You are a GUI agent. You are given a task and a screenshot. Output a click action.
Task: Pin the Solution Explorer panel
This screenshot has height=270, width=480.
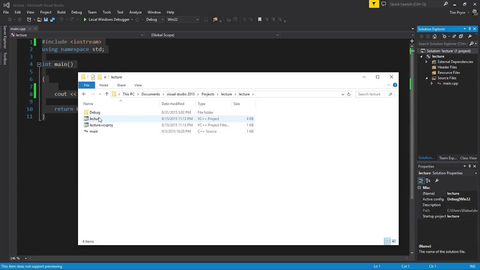tap(469, 29)
